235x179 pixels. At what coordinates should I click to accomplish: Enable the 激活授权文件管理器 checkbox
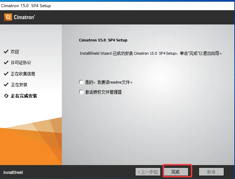(x=81, y=92)
